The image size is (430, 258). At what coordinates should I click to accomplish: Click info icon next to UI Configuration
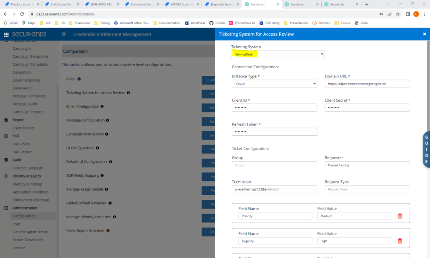tap(97, 148)
